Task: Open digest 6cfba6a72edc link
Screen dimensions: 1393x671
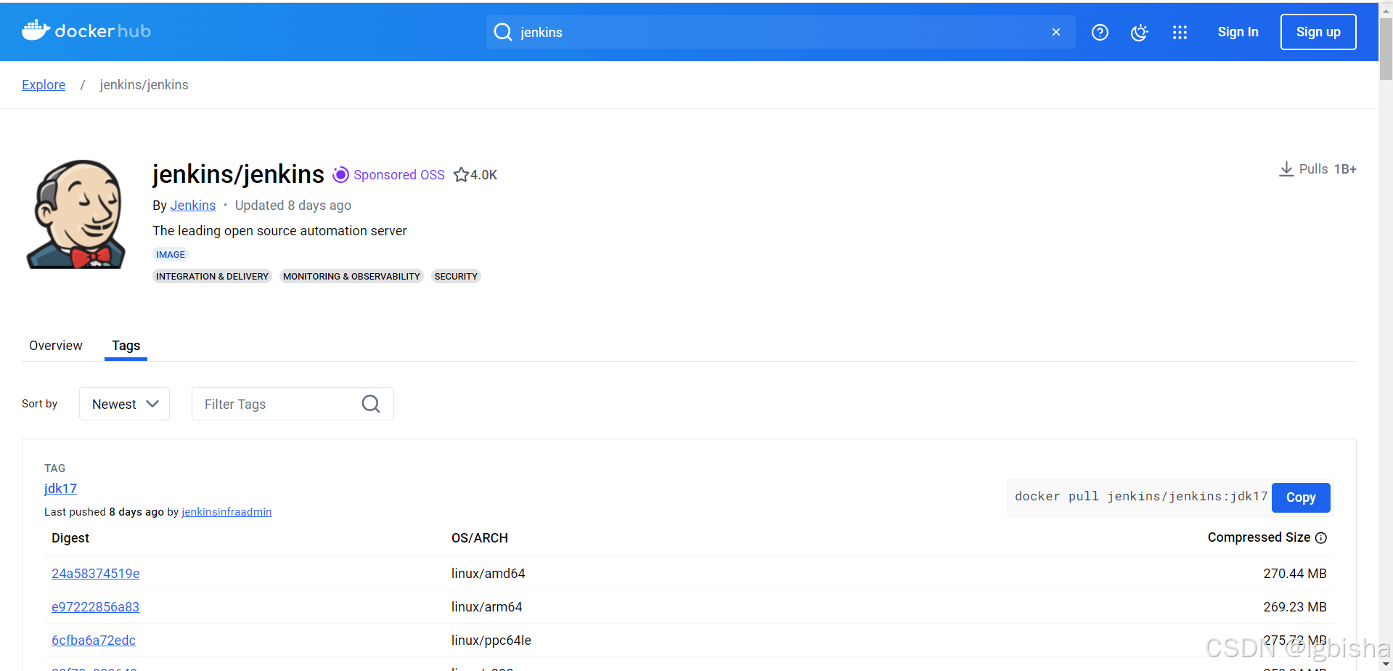Action: coord(94,640)
